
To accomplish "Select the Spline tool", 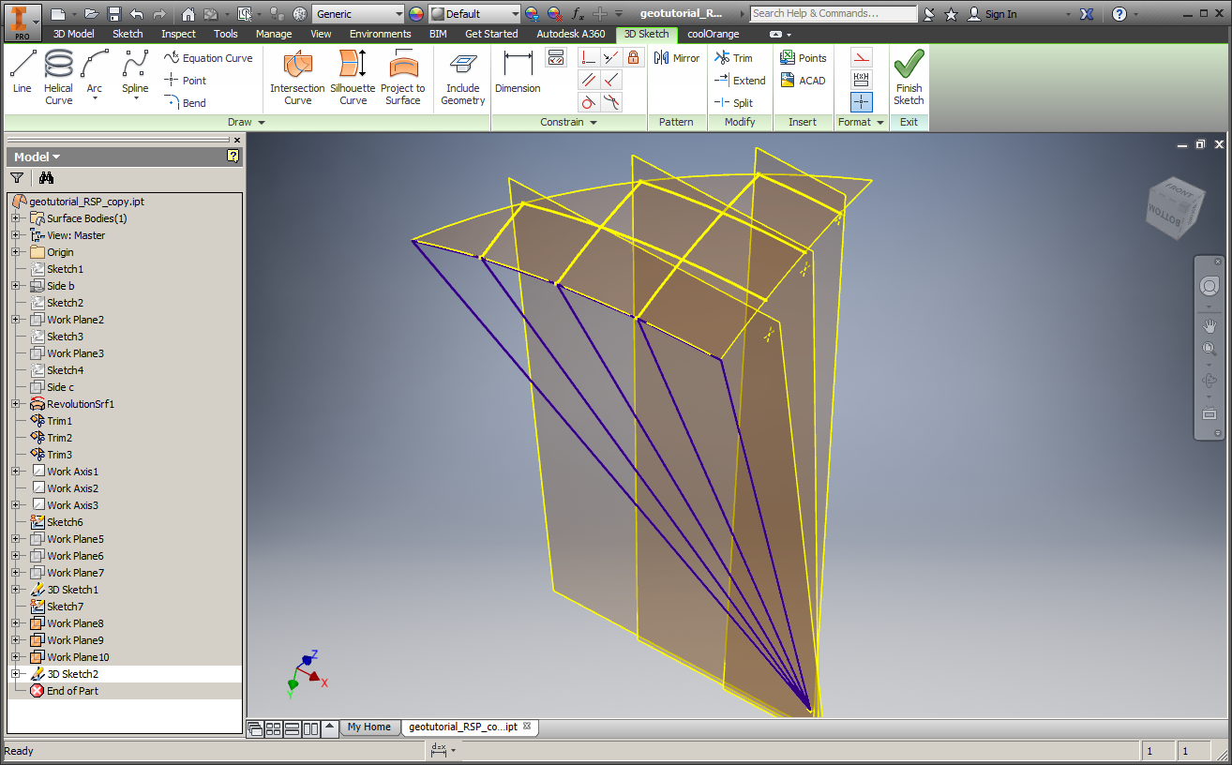I will [135, 75].
